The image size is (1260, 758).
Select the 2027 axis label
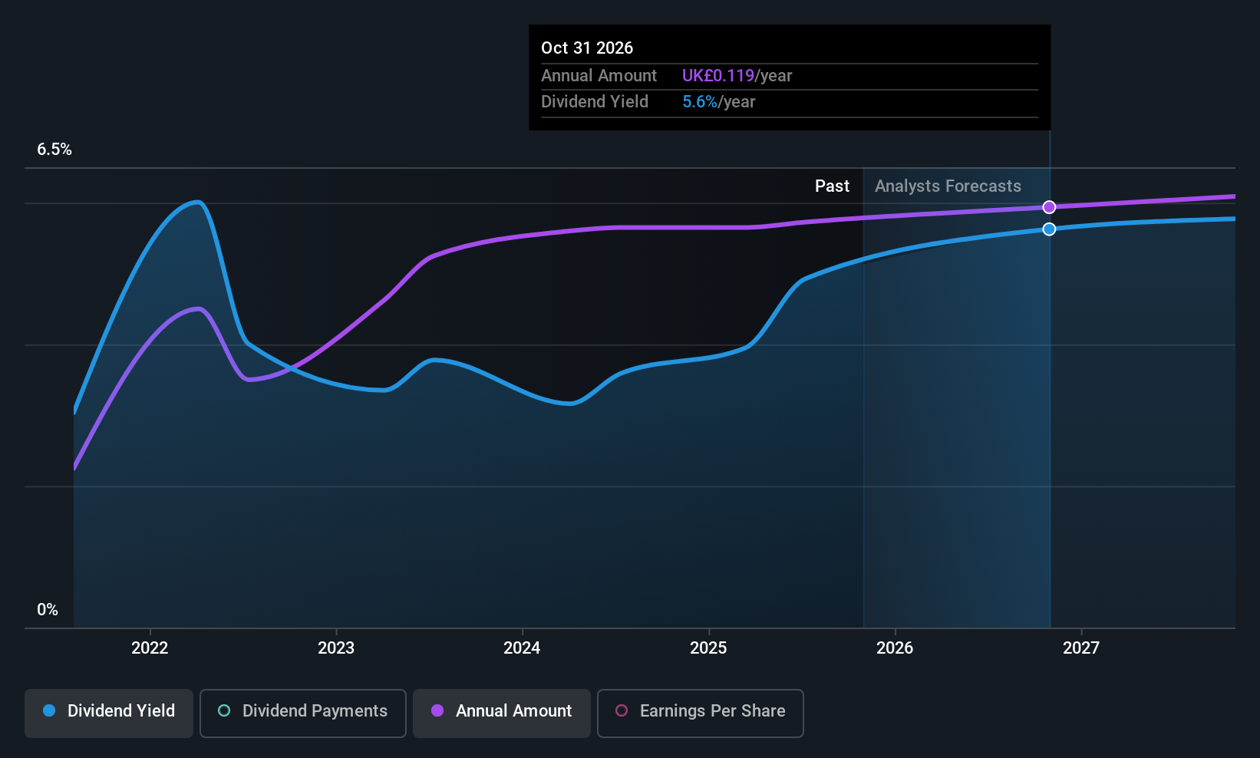1081,648
